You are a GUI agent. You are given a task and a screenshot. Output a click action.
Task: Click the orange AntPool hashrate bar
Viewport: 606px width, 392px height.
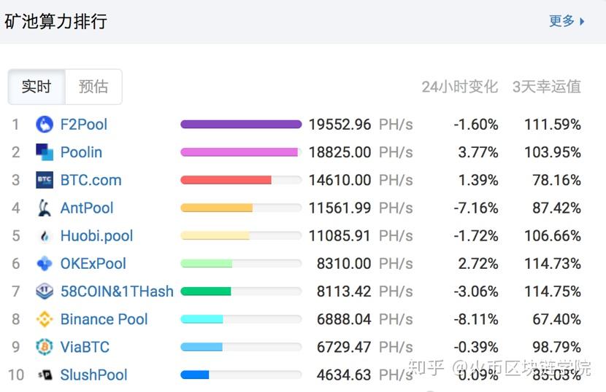point(216,208)
